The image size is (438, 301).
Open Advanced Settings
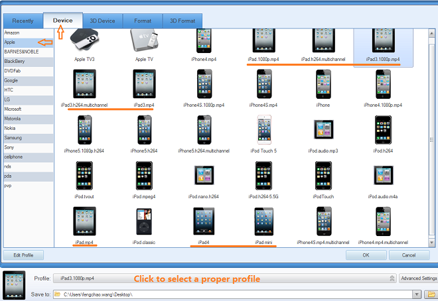coord(419,278)
